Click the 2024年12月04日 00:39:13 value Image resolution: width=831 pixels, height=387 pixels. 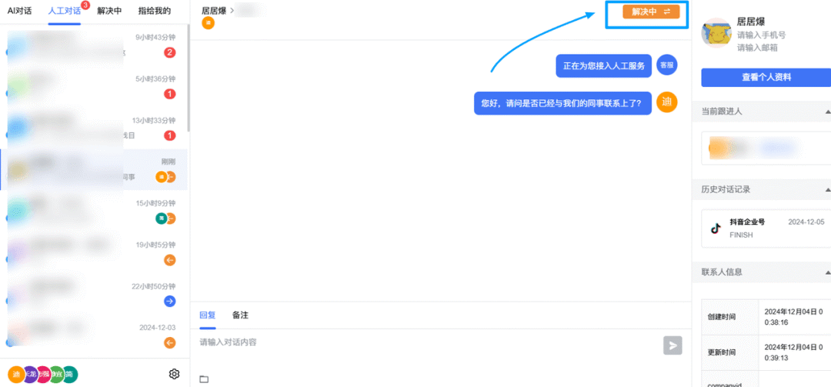tap(793, 352)
